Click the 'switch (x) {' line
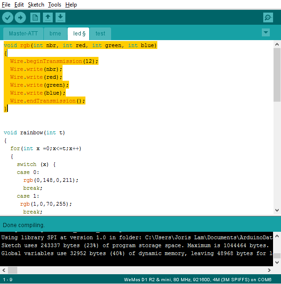Image resolution: width=281 pixels, height=284 pixels. (x=36, y=164)
